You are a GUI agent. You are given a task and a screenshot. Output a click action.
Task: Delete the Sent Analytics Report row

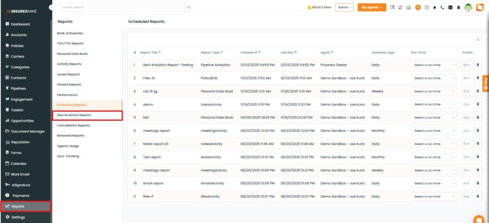pyautogui.click(x=478, y=65)
